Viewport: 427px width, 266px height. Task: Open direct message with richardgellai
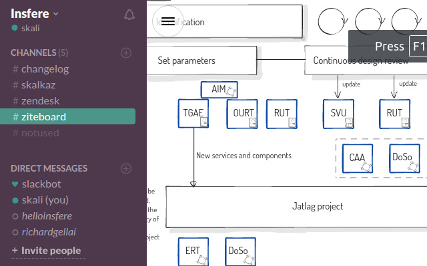click(49, 232)
